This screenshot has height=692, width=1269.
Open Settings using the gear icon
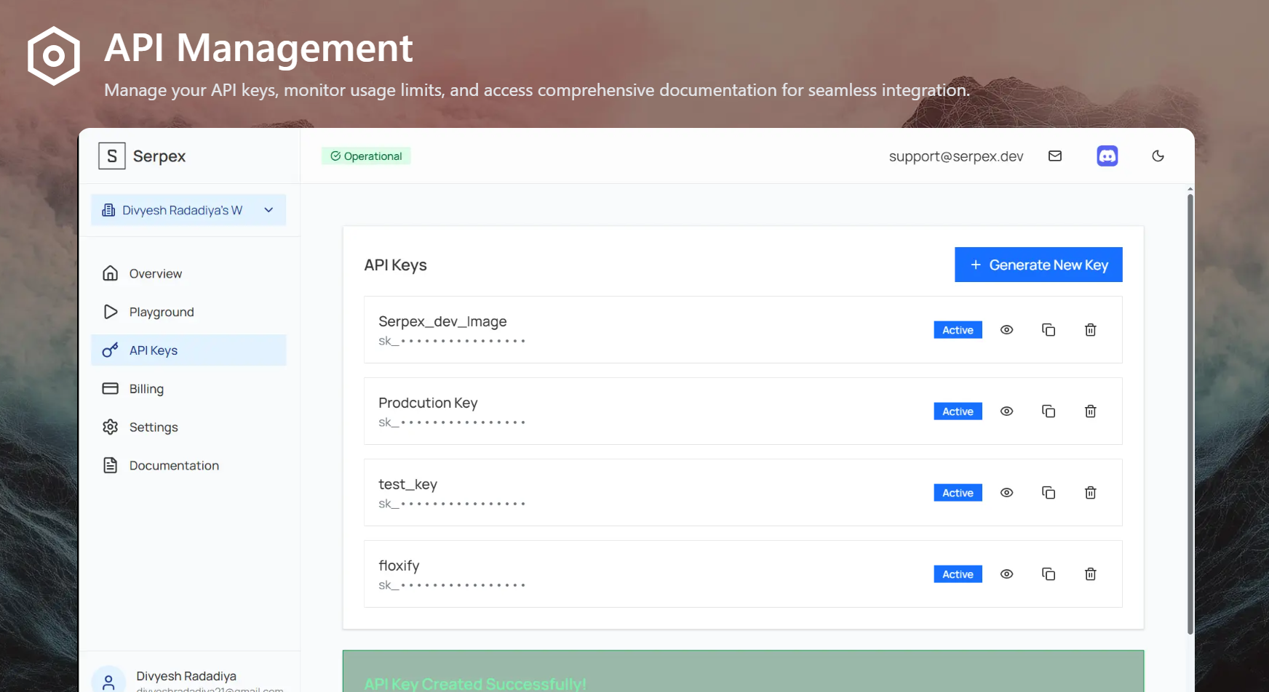[x=109, y=427]
